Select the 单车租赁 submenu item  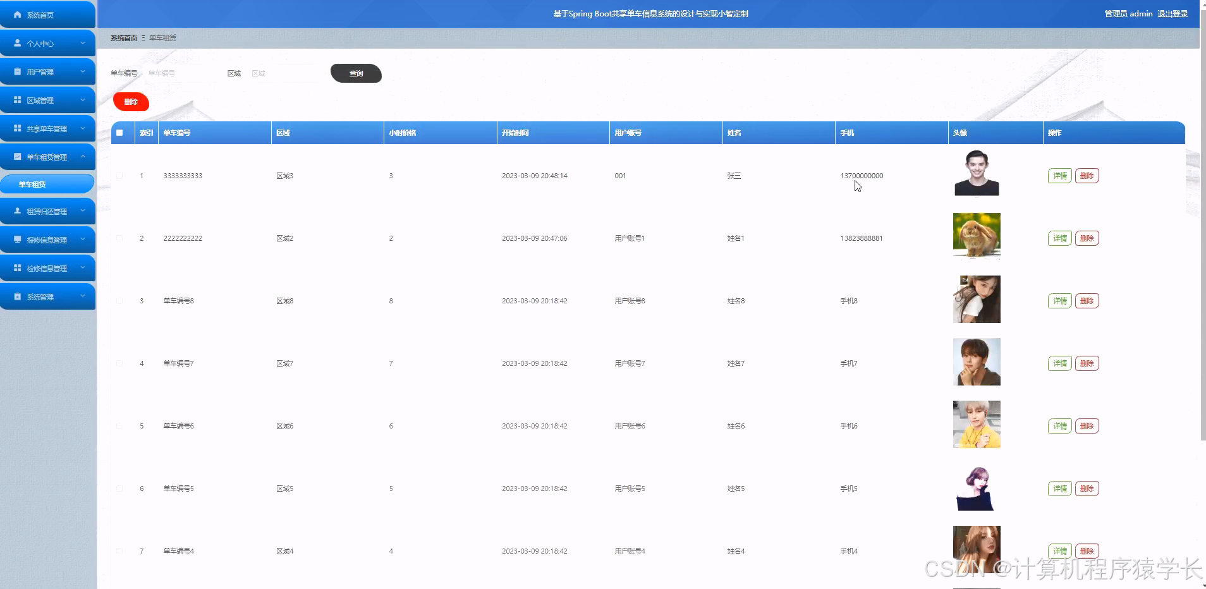(47, 184)
